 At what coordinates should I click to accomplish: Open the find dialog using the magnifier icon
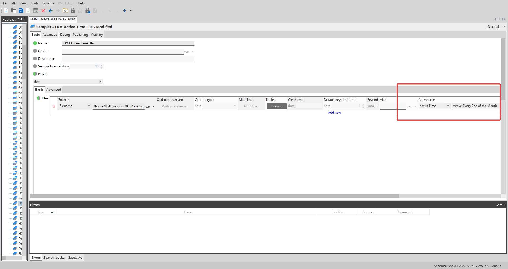point(36,11)
